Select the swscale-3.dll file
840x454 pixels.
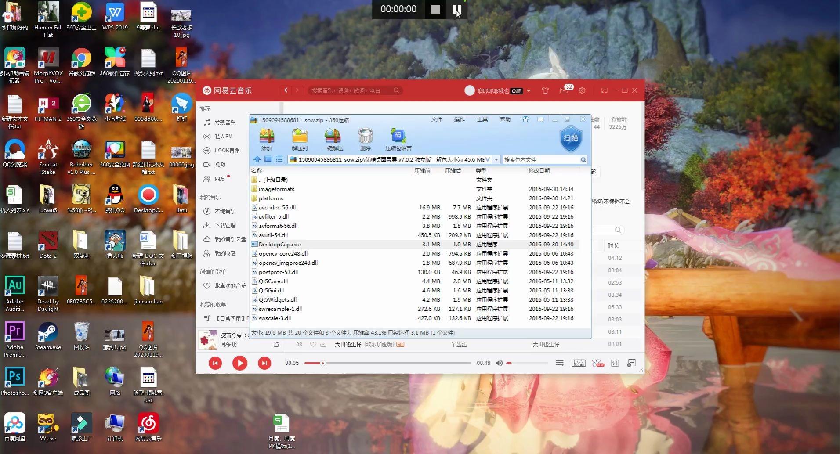(414, 318)
